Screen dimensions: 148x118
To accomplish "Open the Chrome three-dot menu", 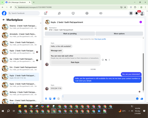I will [145, 7].
